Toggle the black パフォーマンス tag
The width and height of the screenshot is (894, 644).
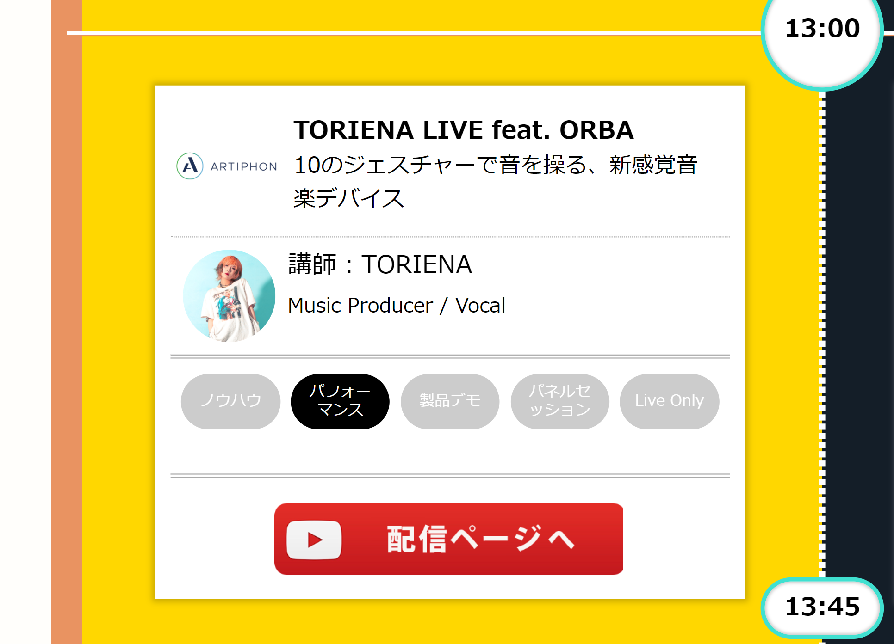(340, 401)
